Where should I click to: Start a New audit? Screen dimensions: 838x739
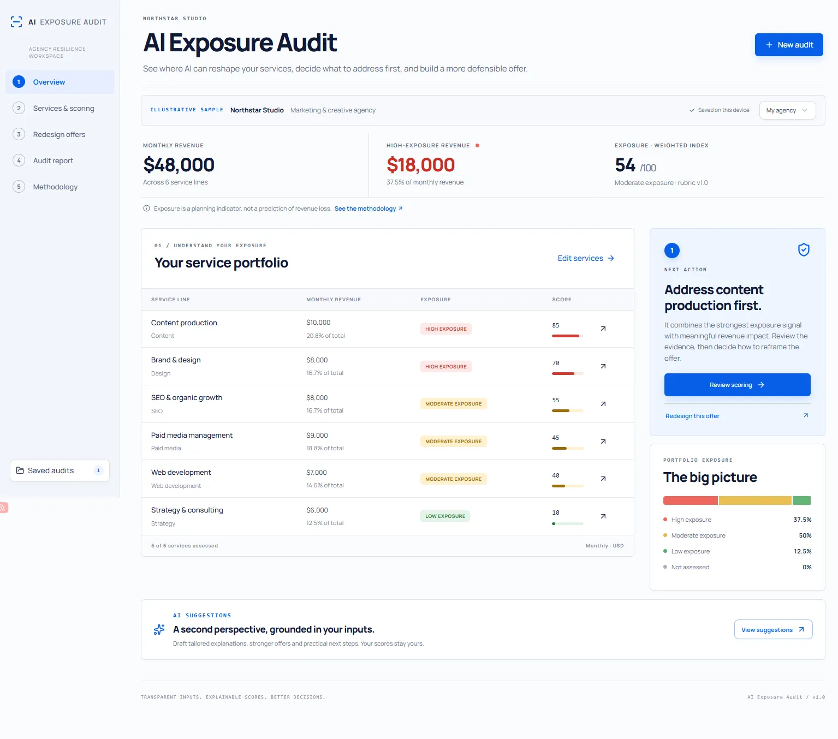tap(789, 45)
